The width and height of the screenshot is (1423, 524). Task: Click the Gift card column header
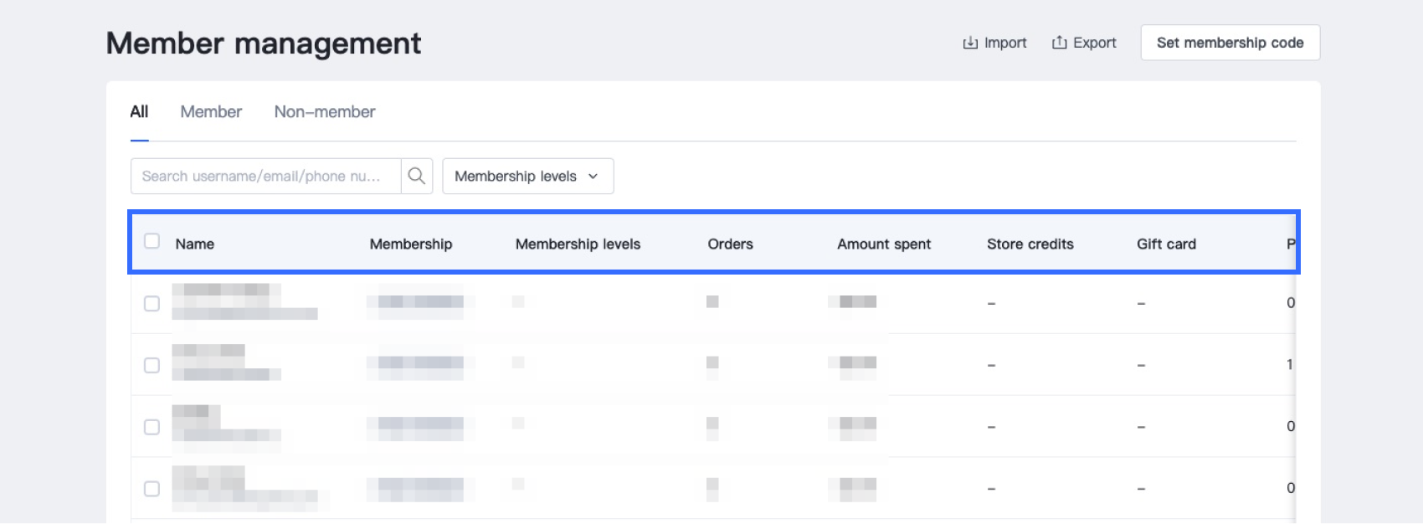1166,244
